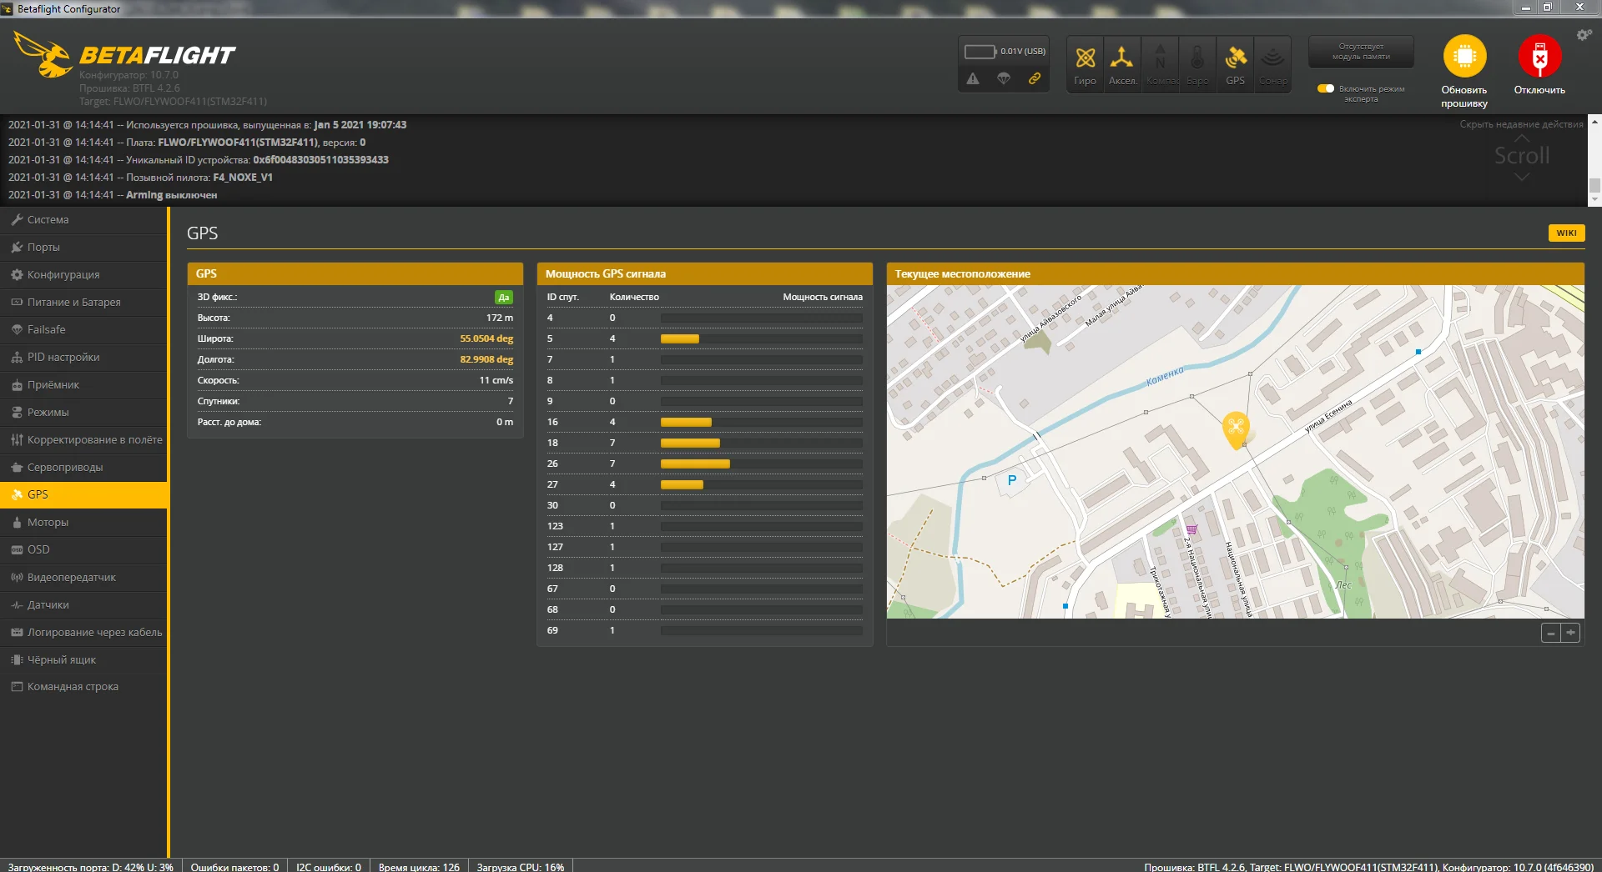The height and width of the screenshot is (872, 1602).
Task: Open the Motors tab
Action: [x=48, y=523]
